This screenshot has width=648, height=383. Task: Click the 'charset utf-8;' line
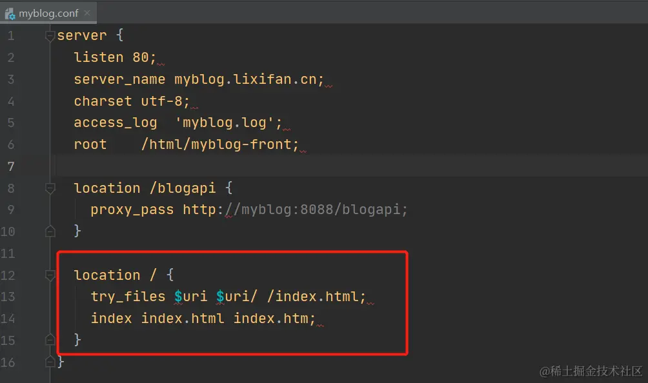(x=132, y=101)
